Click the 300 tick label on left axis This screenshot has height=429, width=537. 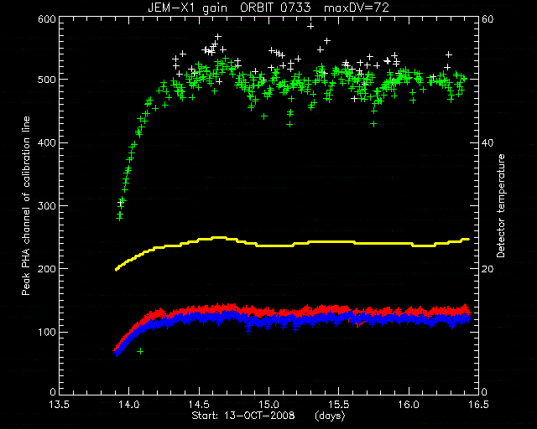(x=47, y=205)
